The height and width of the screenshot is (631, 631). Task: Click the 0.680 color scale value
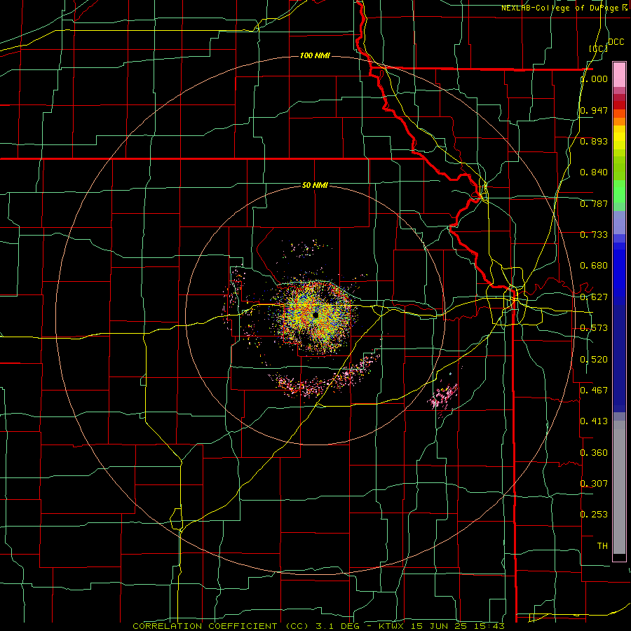coord(594,266)
